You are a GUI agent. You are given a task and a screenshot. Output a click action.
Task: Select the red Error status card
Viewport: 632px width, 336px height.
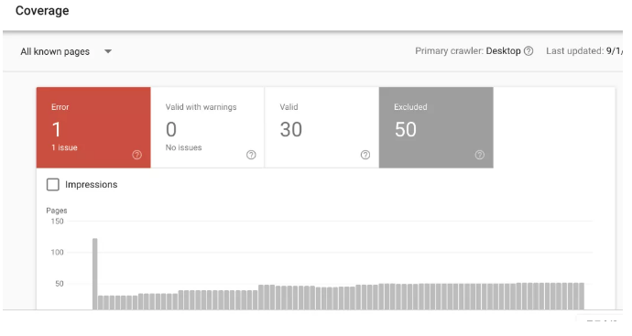tap(93, 127)
